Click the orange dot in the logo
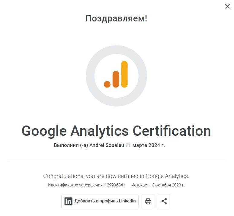 pos(107,84)
